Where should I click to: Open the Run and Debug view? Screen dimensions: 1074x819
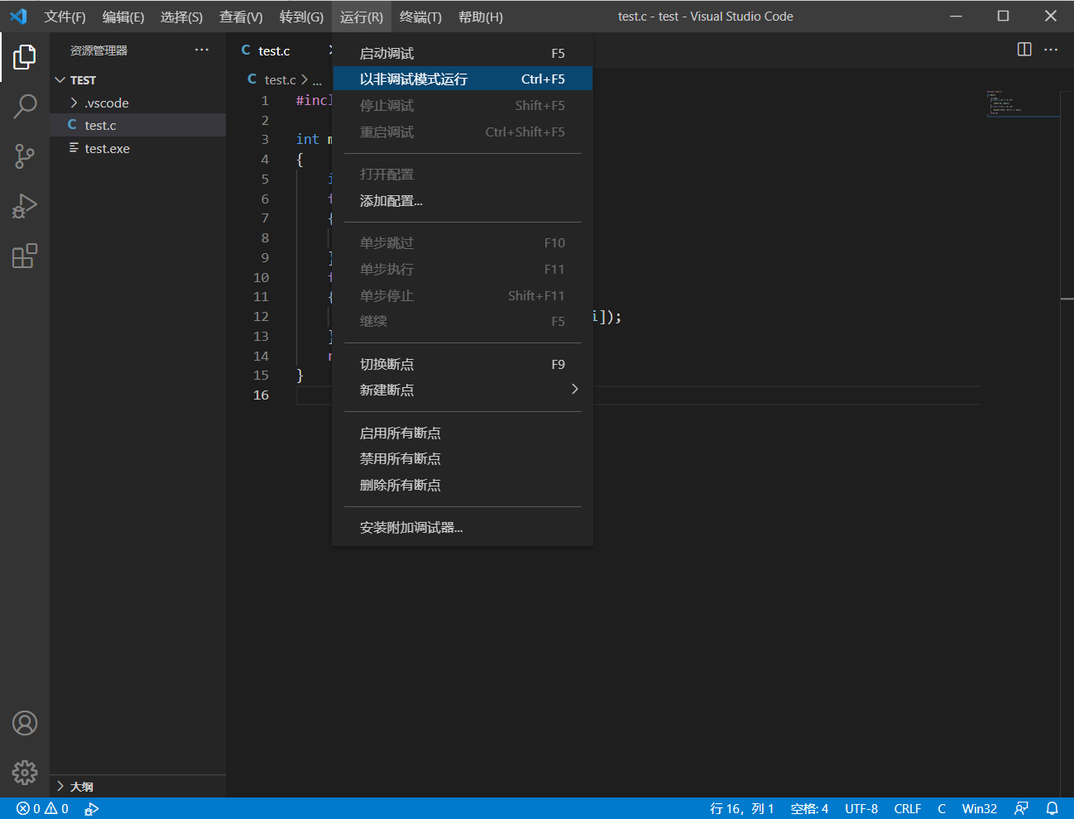25,206
